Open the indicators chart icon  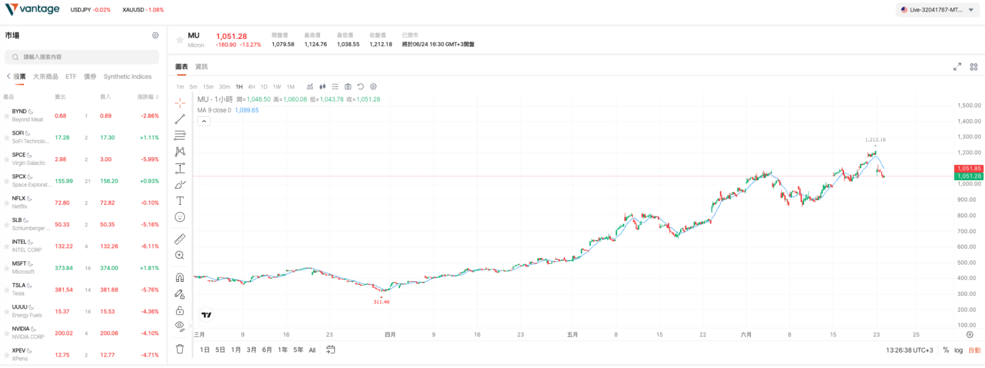(x=310, y=87)
